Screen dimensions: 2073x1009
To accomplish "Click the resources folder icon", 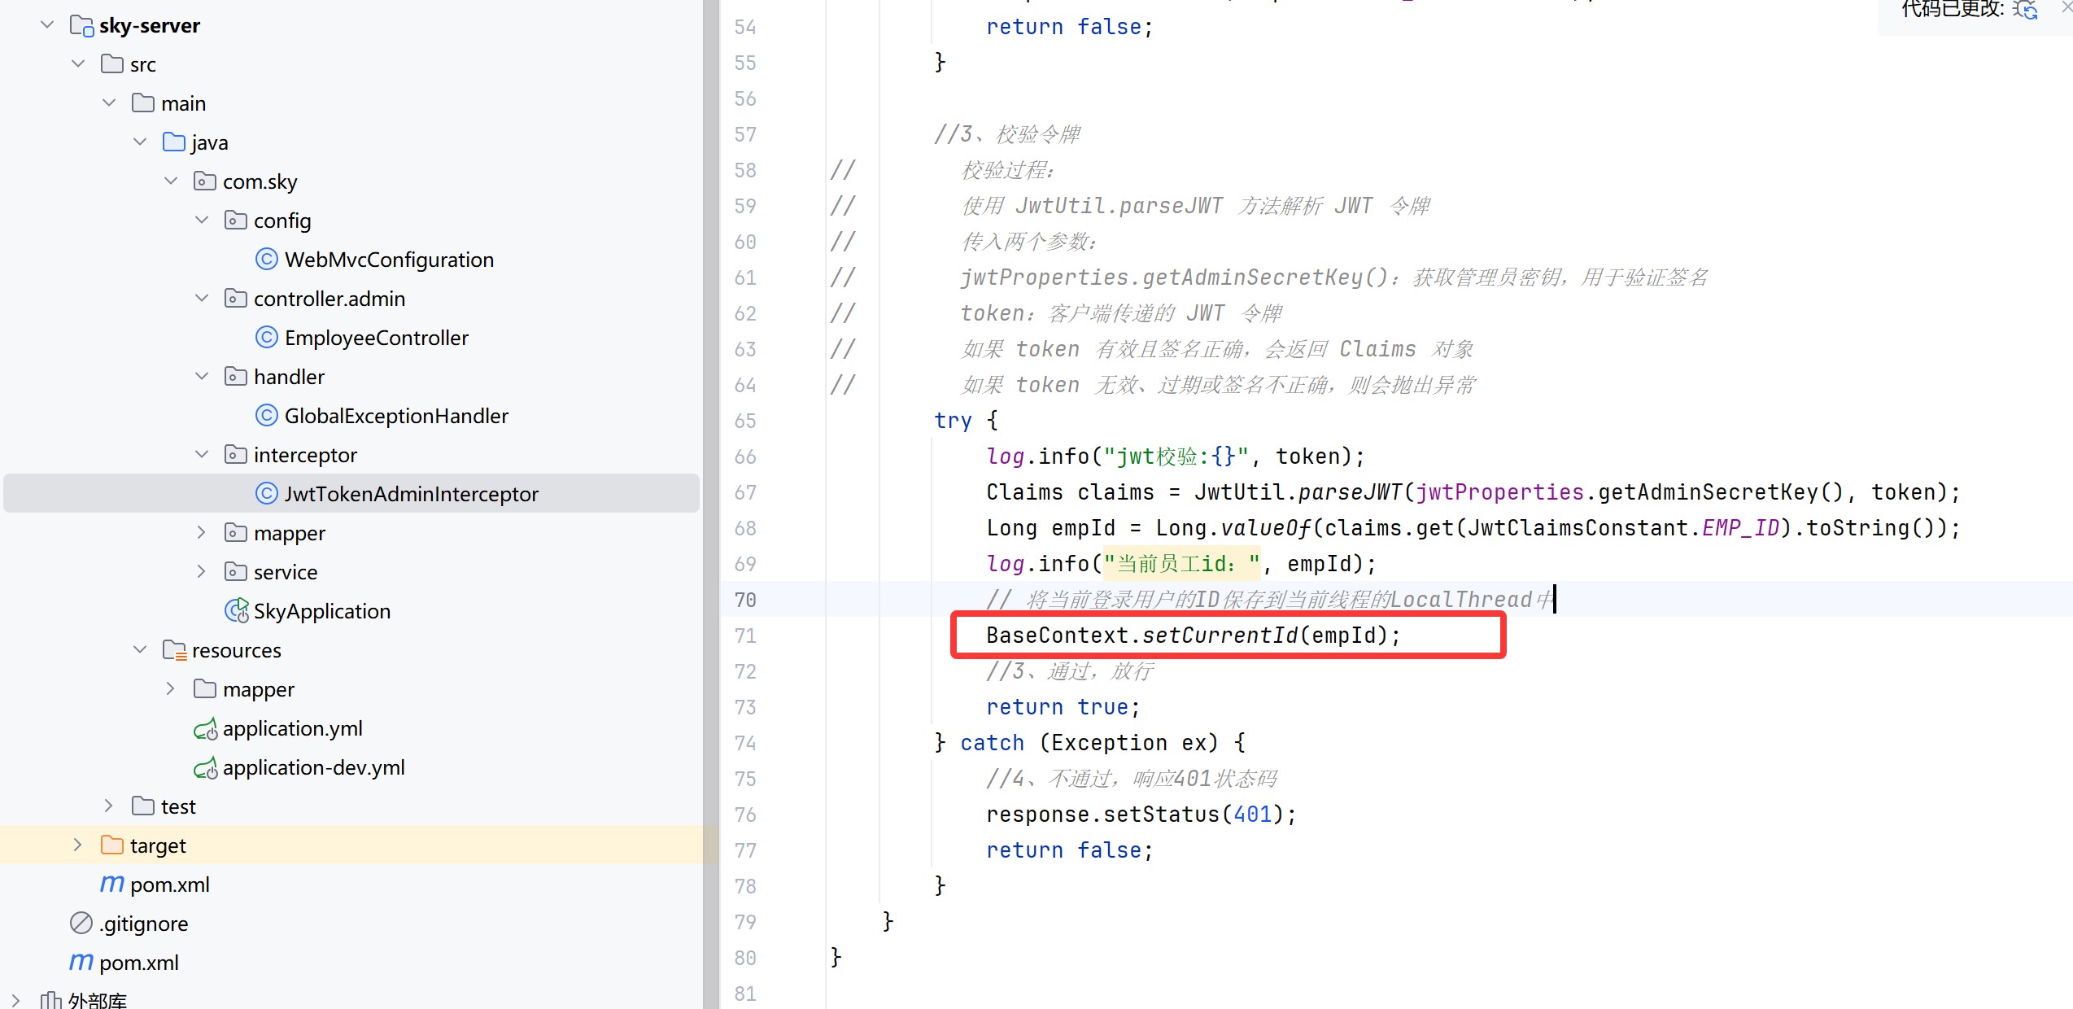I will tap(175, 650).
